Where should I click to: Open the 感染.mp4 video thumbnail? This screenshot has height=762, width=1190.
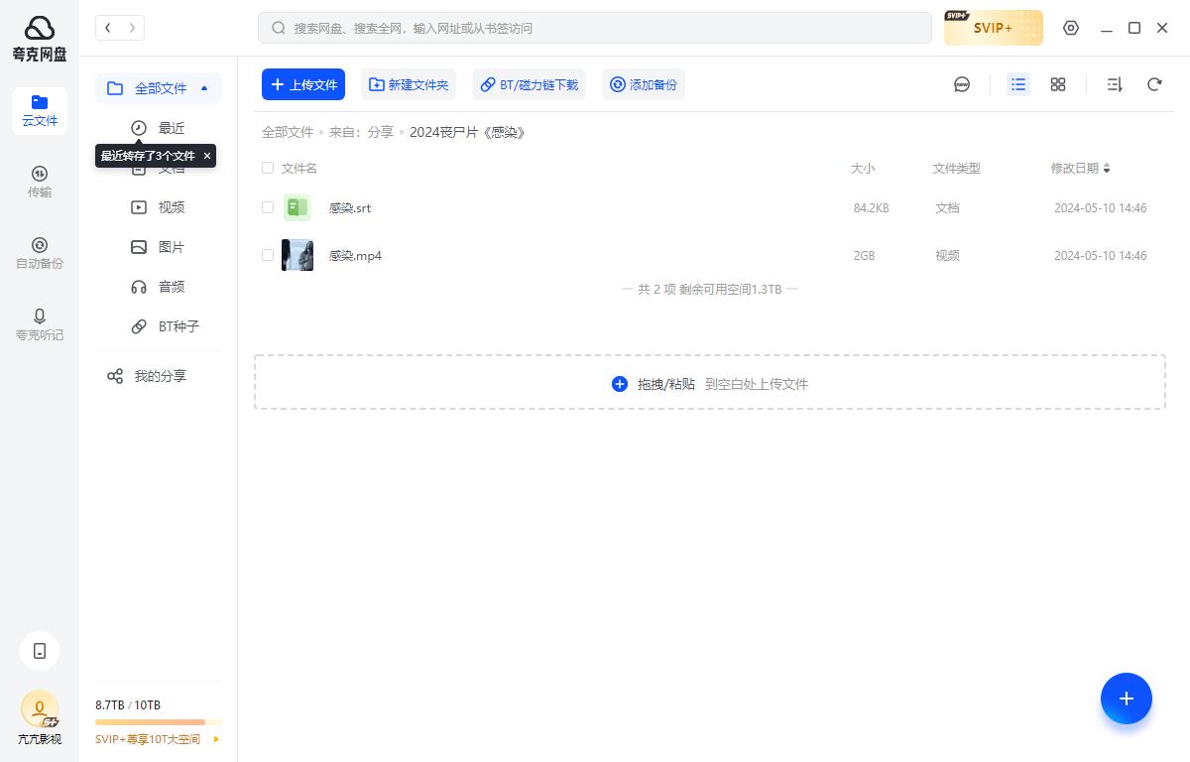click(297, 255)
